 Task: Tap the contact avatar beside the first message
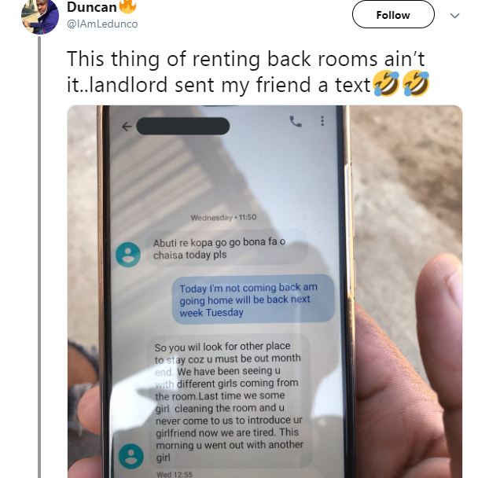click(128, 255)
